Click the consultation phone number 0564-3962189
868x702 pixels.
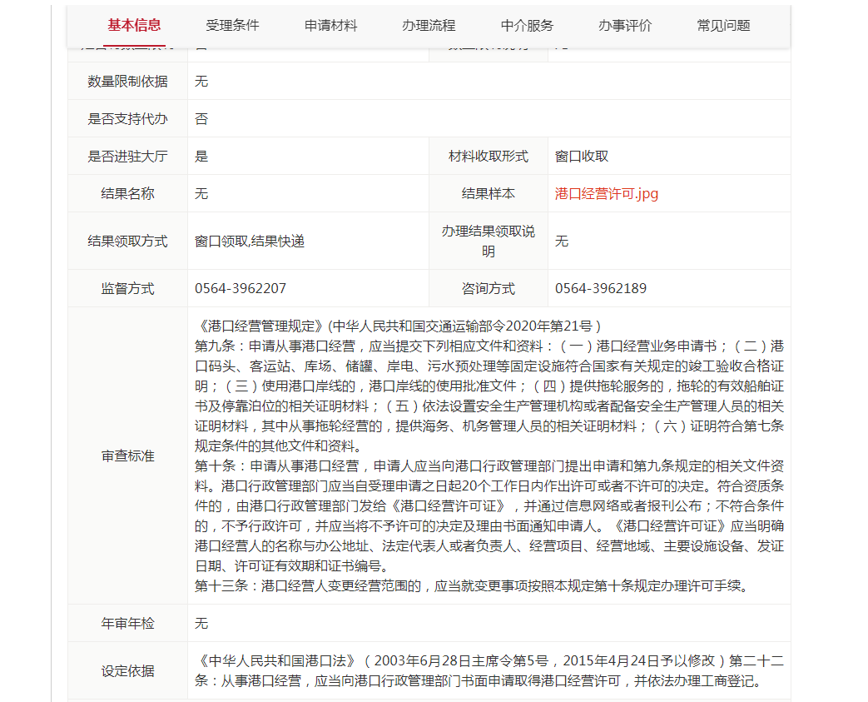(x=601, y=289)
